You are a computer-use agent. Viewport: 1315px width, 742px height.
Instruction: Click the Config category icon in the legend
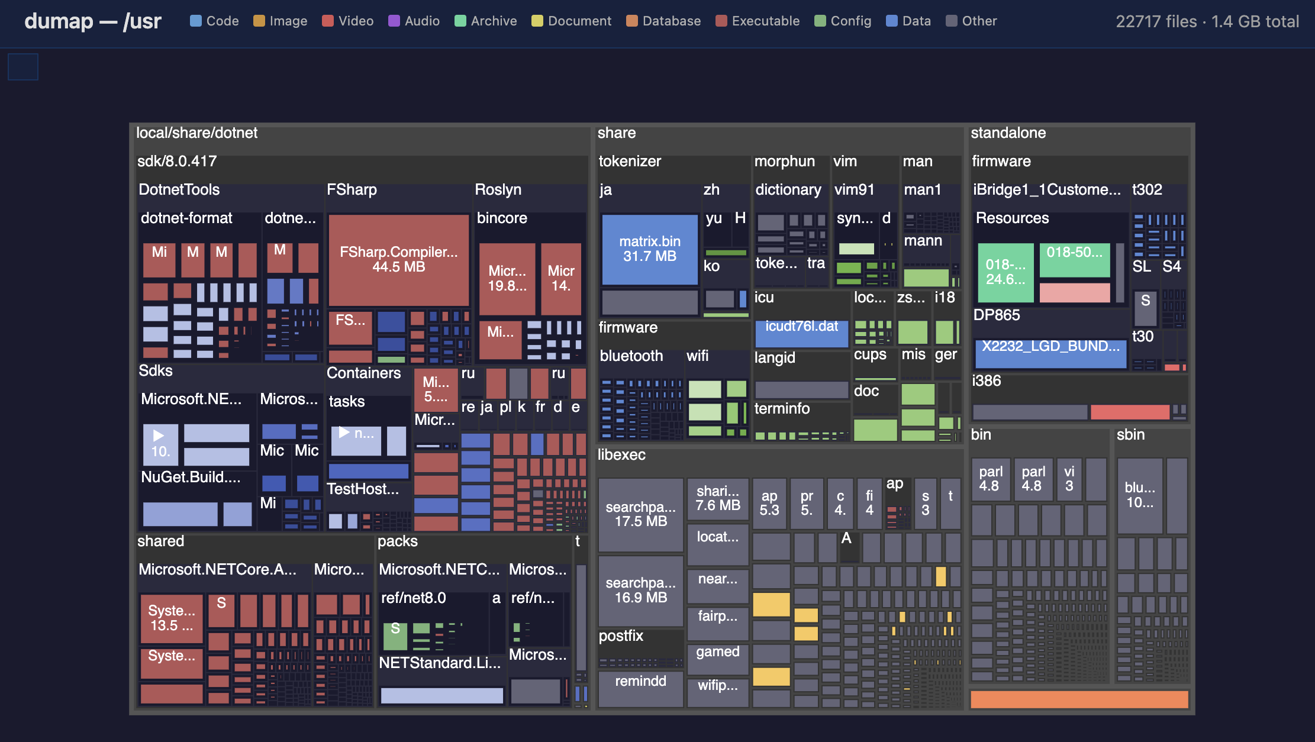pos(820,20)
